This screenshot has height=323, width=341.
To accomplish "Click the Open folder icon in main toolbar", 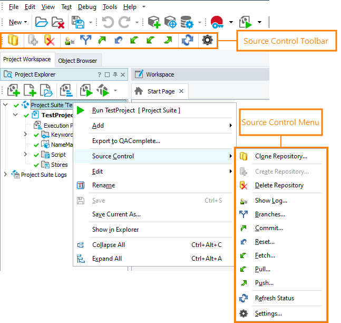I will click(41, 22).
